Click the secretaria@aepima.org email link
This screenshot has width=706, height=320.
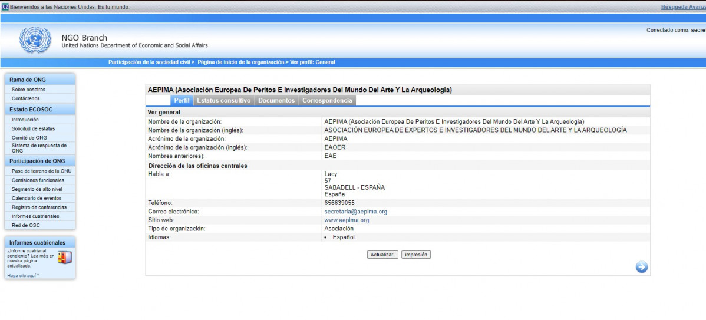click(x=356, y=212)
